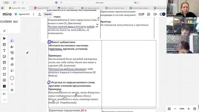Click the example Обвешанное редкими облаками

[x=67, y=69]
